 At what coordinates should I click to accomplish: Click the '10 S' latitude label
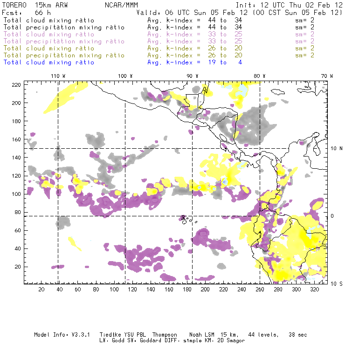click(x=337, y=284)
